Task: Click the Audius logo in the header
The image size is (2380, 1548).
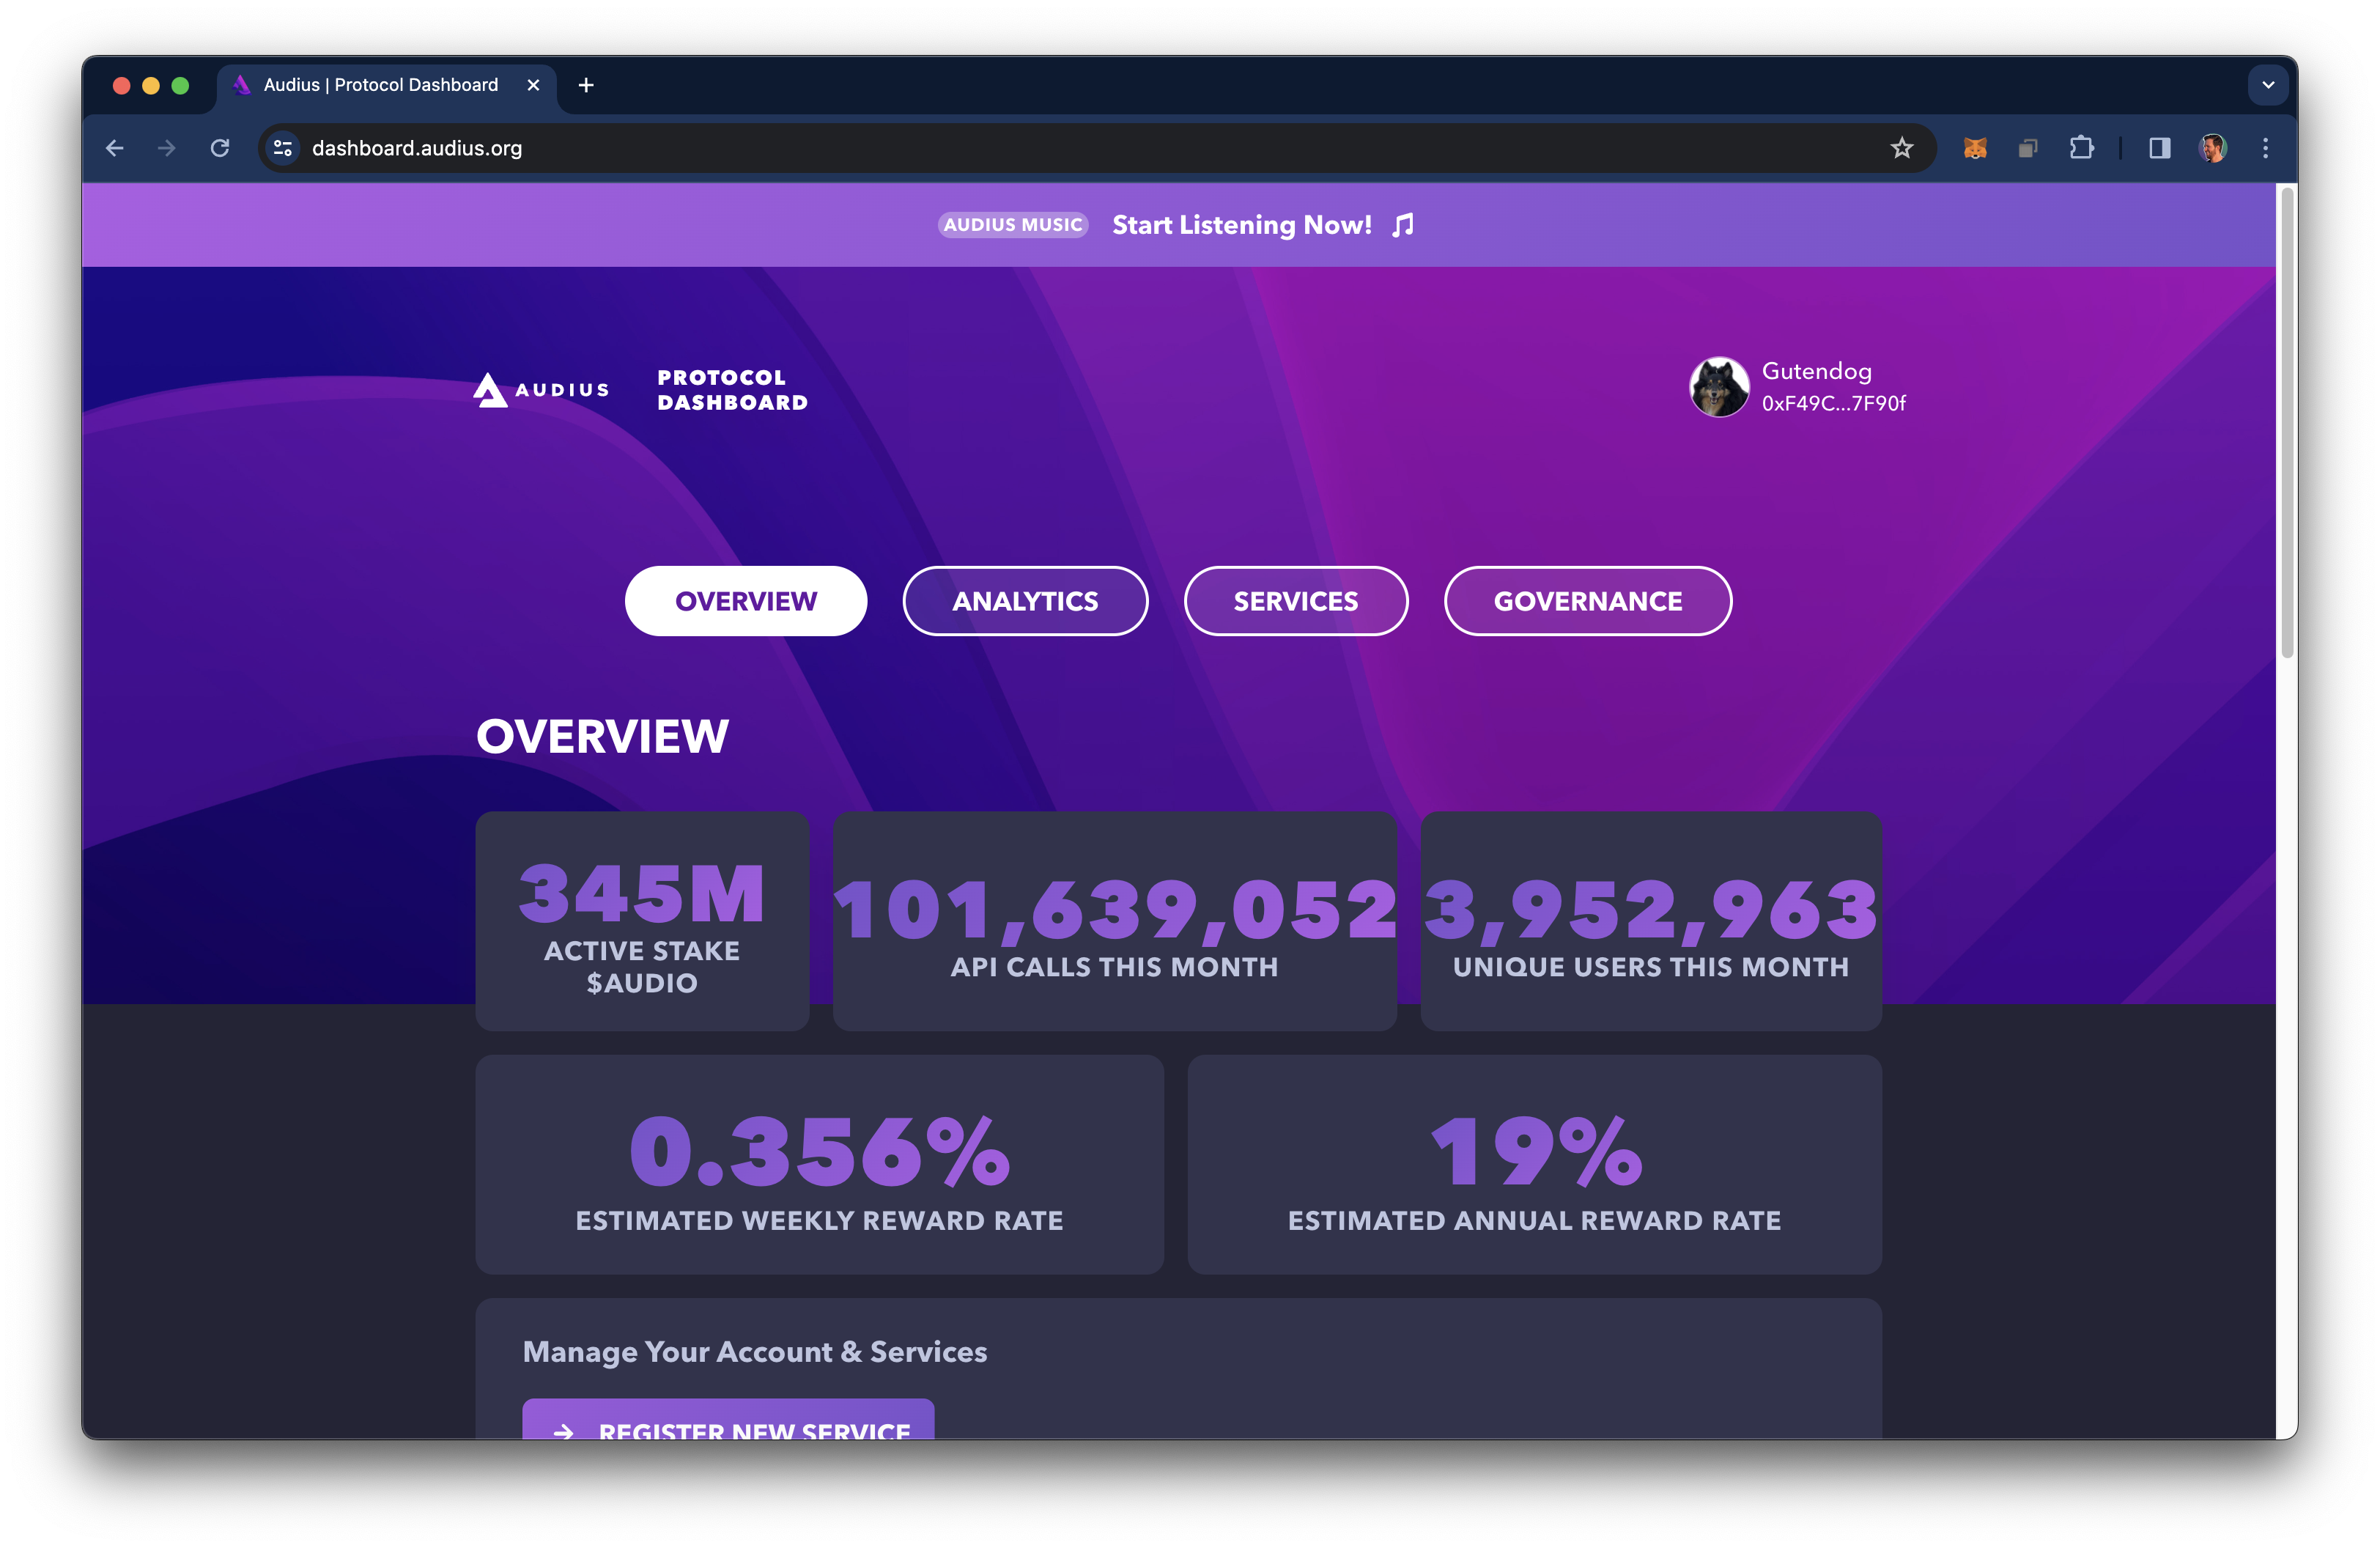Action: coord(541,390)
